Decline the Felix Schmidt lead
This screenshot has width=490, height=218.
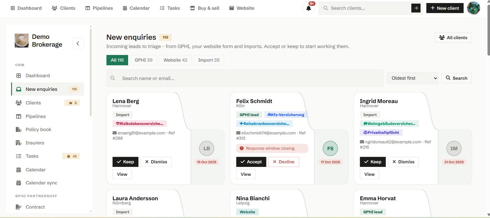click(283, 162)
